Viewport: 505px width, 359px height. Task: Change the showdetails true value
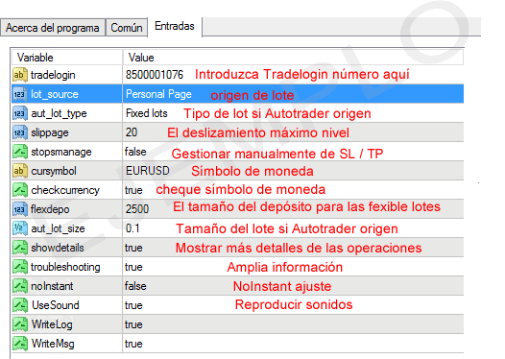point(133,248)
